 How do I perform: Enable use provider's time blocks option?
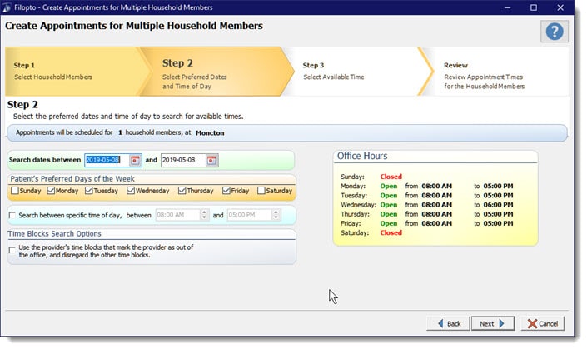(12, 250)
